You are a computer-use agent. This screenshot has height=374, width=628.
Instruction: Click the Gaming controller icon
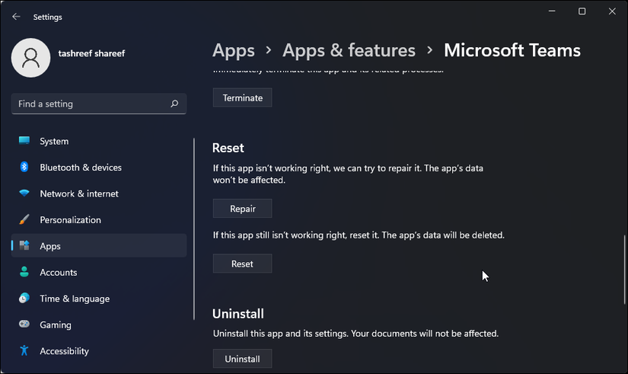tap(24, 325)
